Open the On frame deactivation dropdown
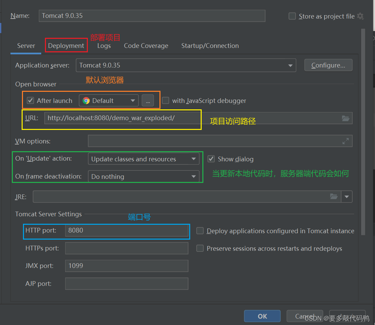Image resolution: width=375 pixels, height=325 pixels. click(x=144, y=177)
